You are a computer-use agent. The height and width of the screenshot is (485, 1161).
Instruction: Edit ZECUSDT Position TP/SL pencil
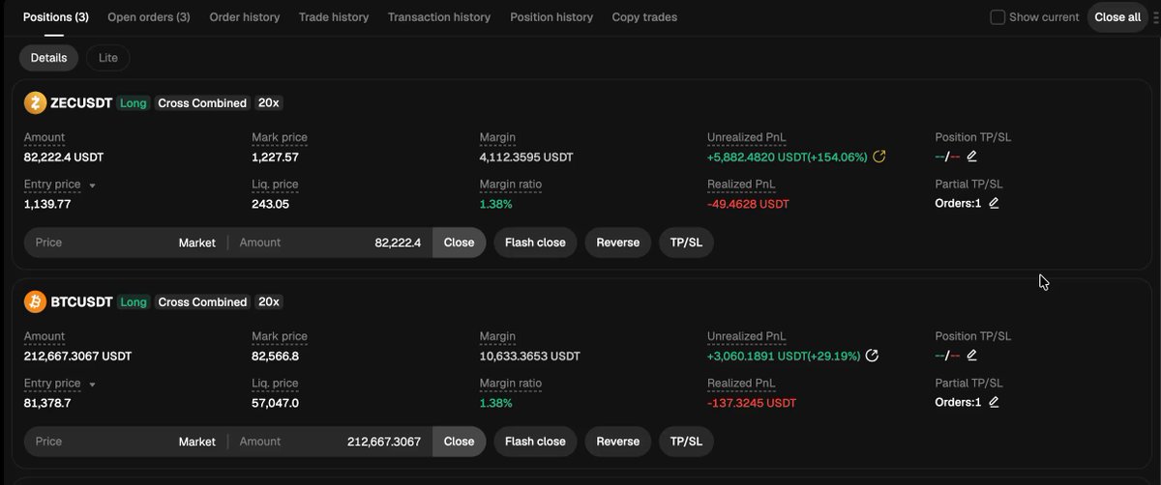[972, 157]
